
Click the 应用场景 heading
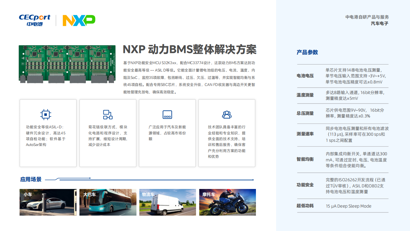(x=31, y=179)
